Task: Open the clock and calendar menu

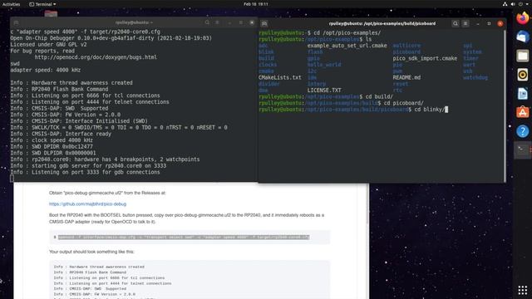Action: click(256, 4)
